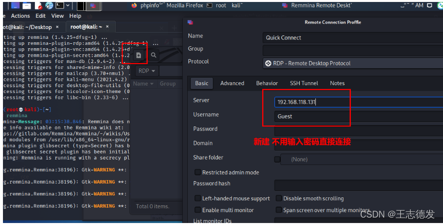The image size is (443, 224).
Task: Toggle Left-handed mouse support checkbox
Action: click(x=198, y=198)
